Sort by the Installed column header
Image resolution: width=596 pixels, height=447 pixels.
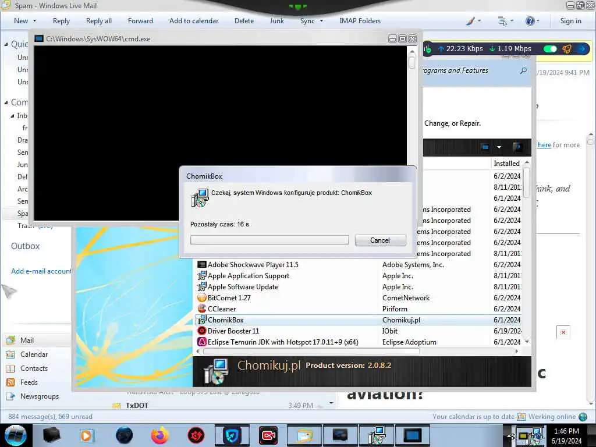(x=506, y=164)
